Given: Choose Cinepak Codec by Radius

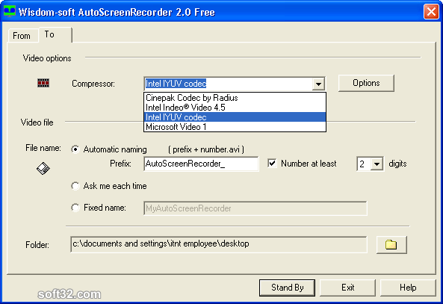Looking at the screenshot, I should [235, 98].
